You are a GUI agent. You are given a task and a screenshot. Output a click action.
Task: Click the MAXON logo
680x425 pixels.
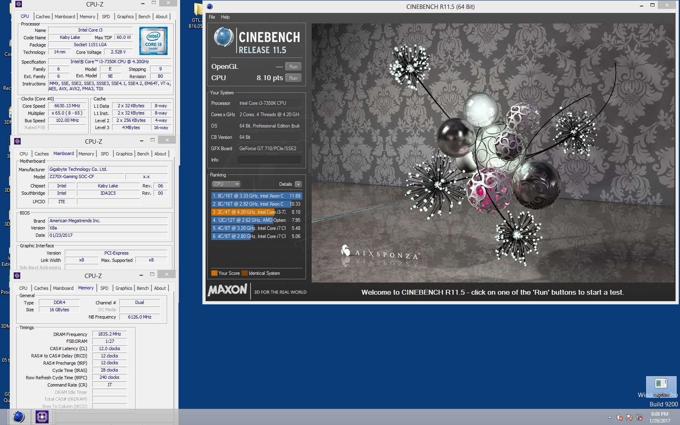tap(227, 290)
